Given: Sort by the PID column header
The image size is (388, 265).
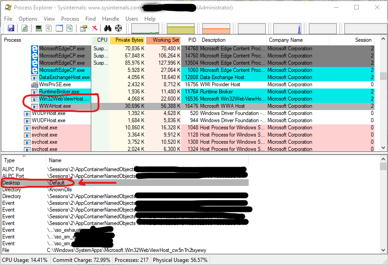Looking at the screenshot, I should click(x=190, y=40).
